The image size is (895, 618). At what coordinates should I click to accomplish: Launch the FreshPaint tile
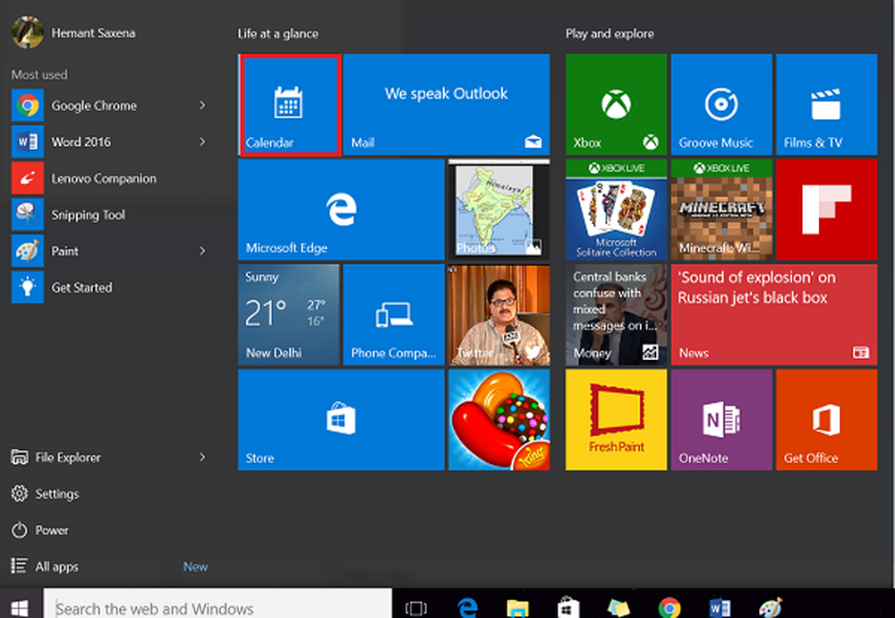(616, 420)
